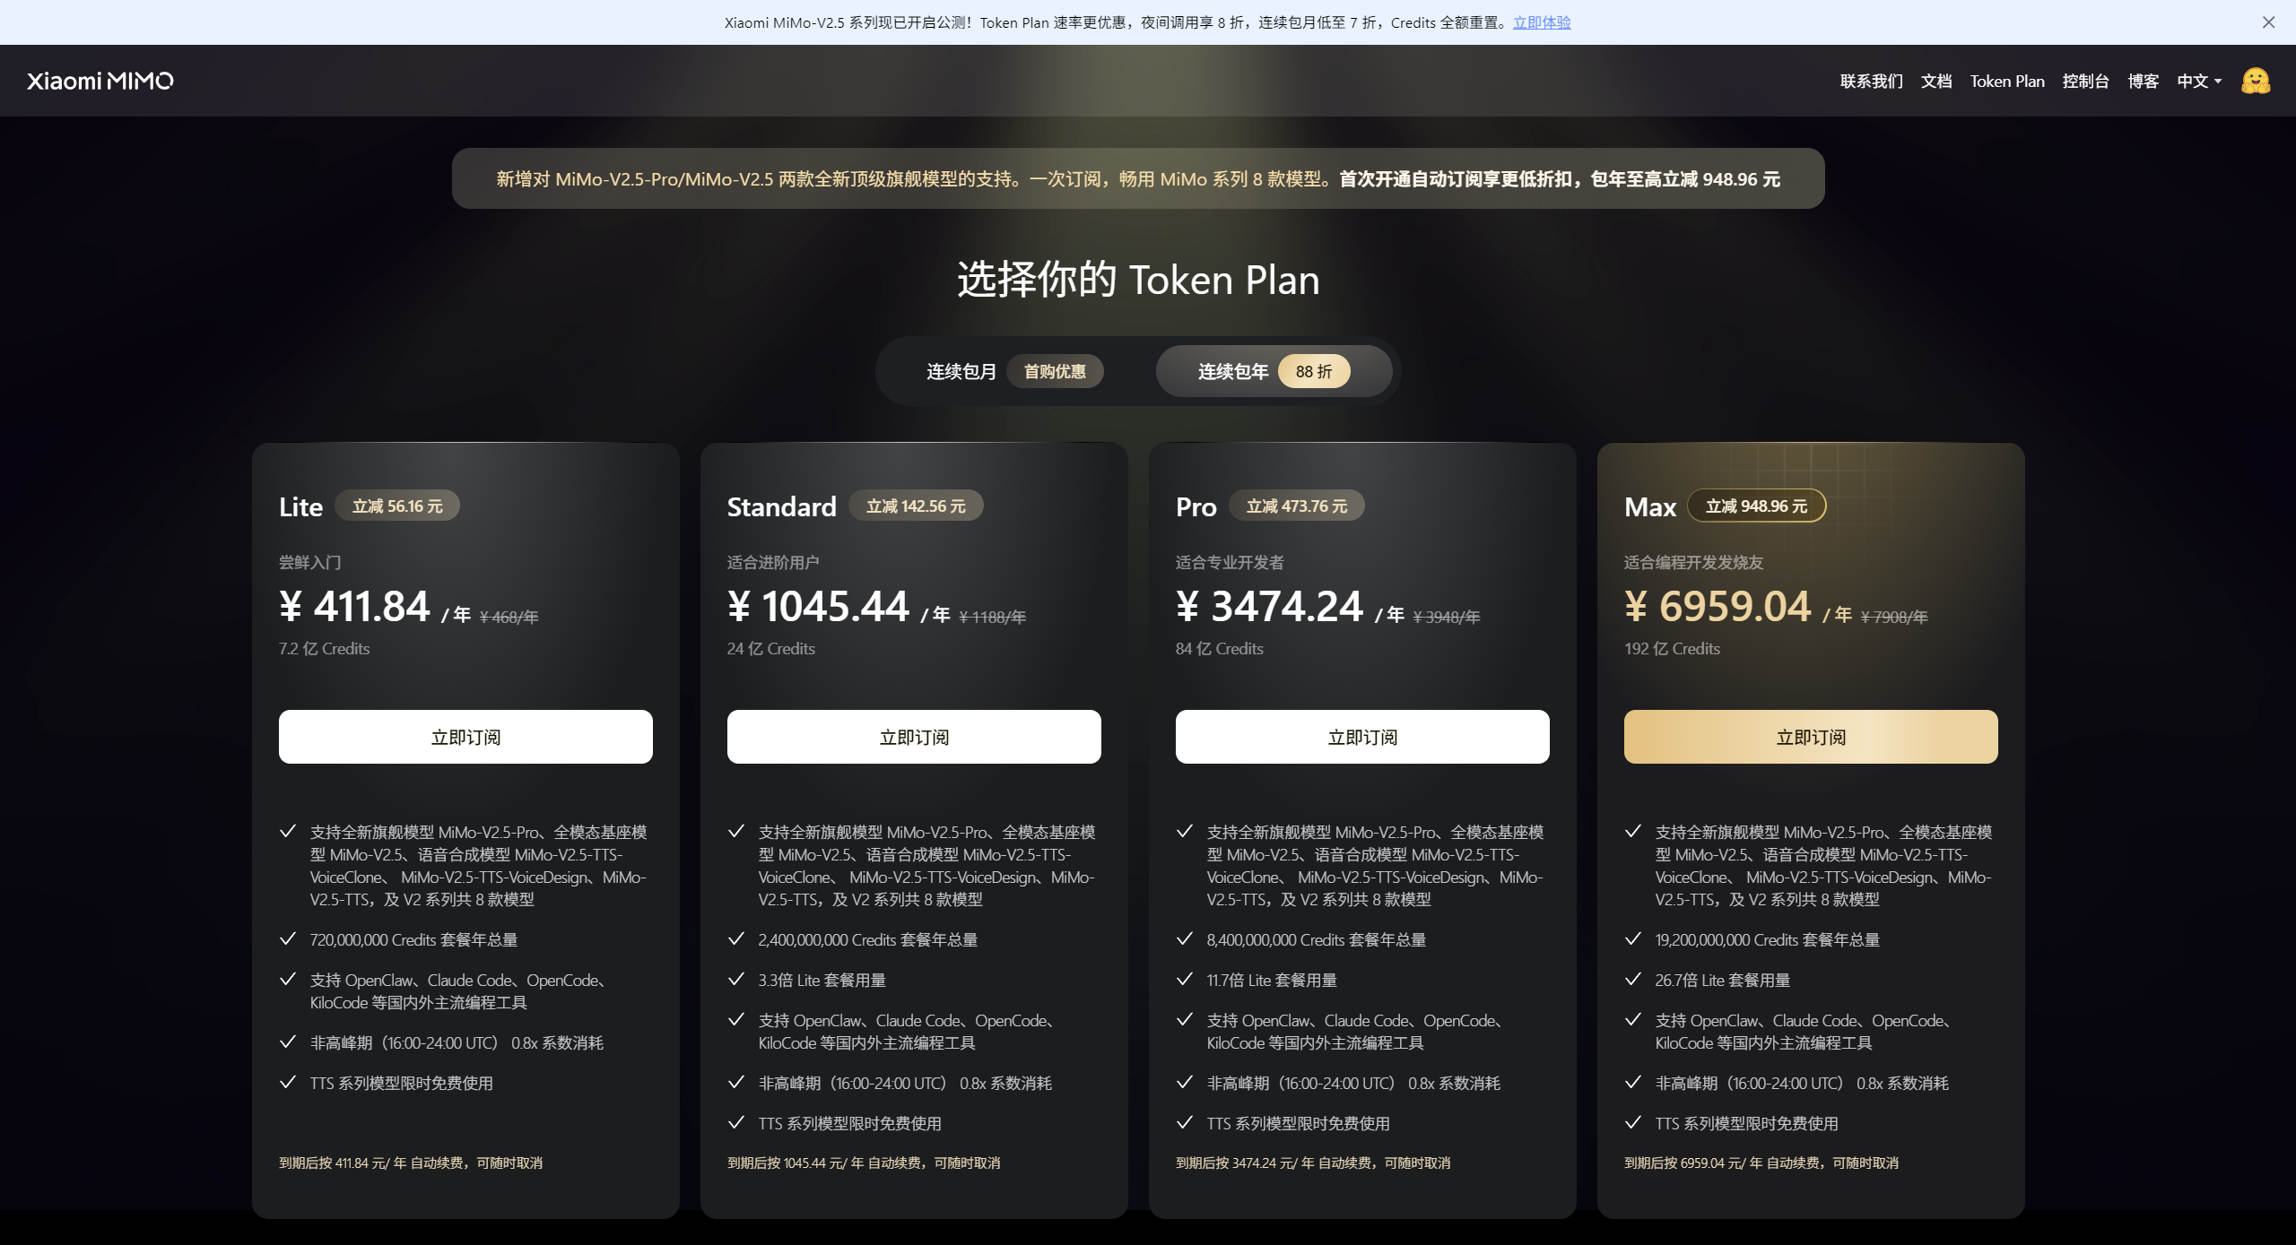Click the 192 亿 Credits text
This screenshot has height=1245, width=2296.
(x=1672, y=648)
